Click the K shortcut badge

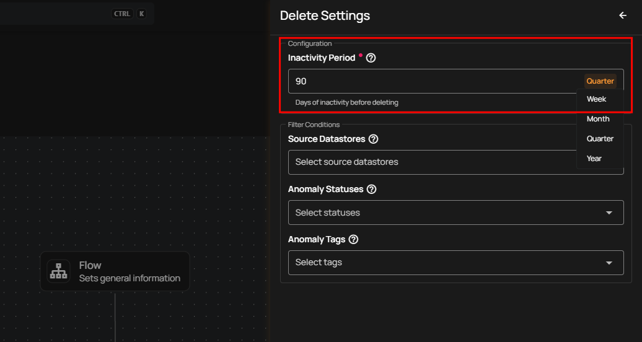tap(141, 13)
